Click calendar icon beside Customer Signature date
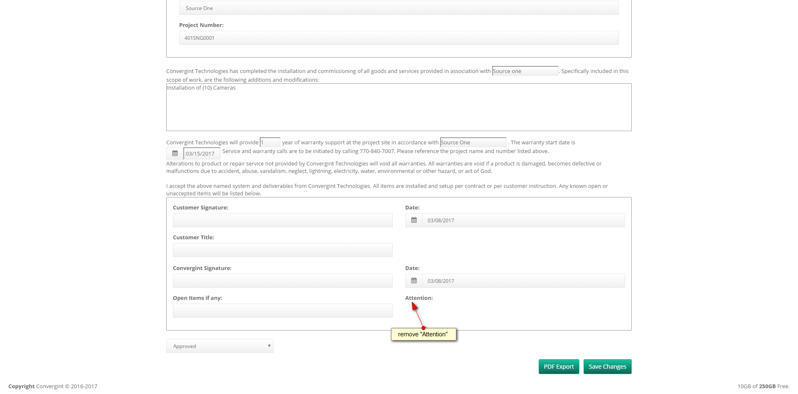The width and height of the screenshot is (798, 394). coord(414,220)
